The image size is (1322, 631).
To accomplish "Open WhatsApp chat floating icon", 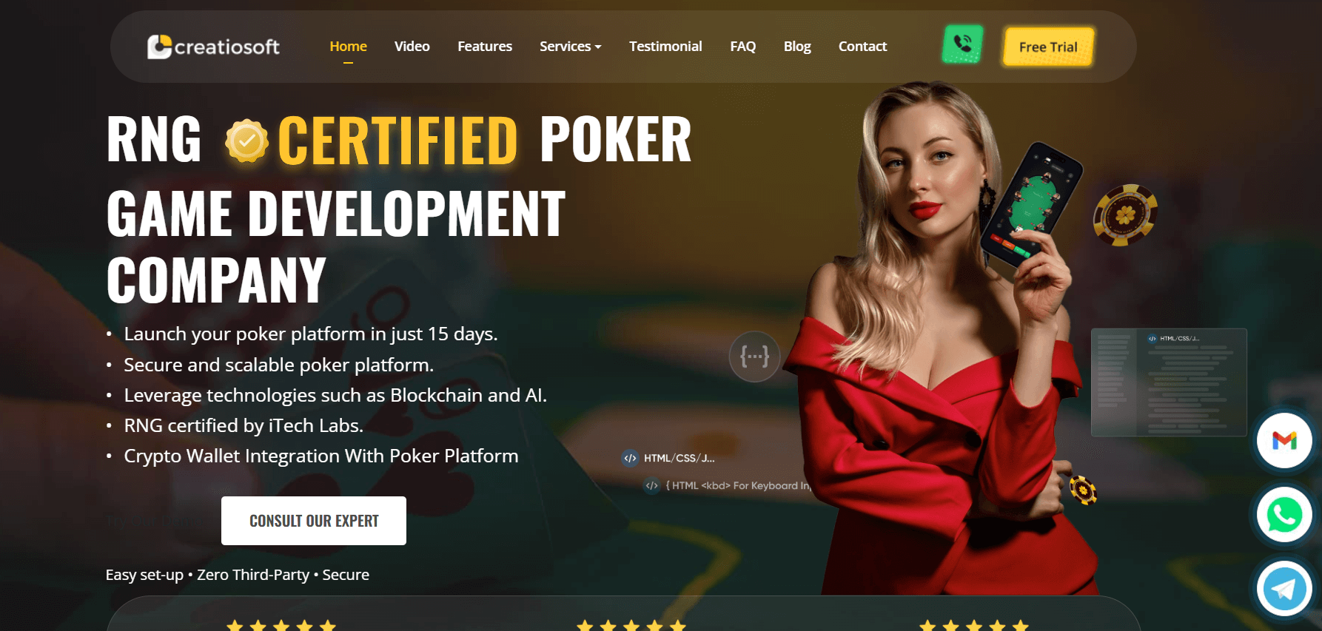I will tap(1284, 515).
